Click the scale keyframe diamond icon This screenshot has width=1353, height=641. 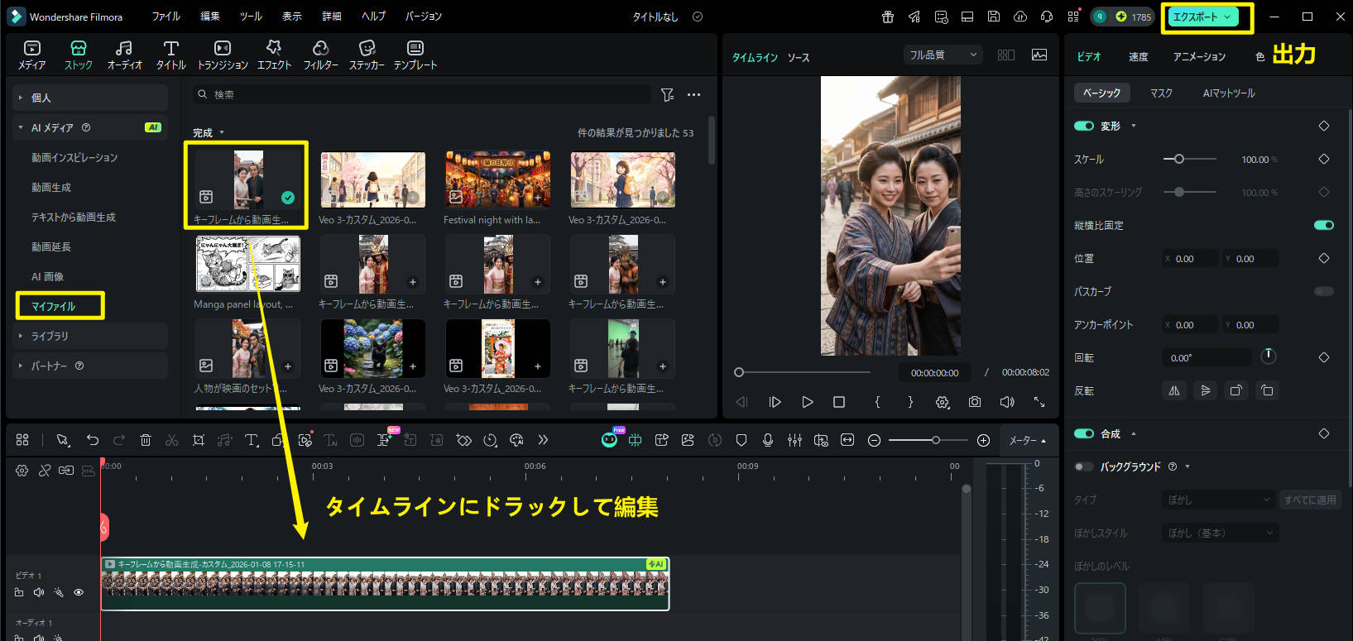pos(1324,159)
